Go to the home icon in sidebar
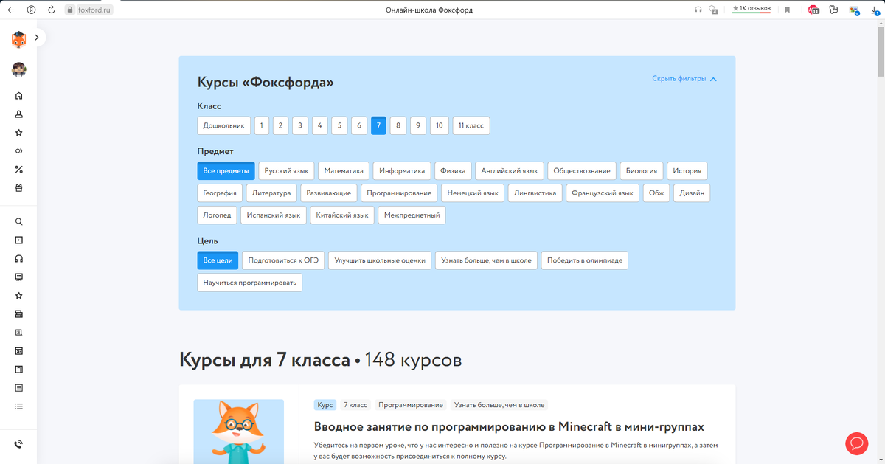 (18, 96)
